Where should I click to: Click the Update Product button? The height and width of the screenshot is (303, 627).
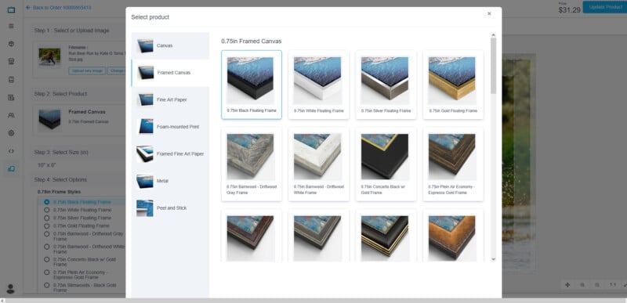click(x=604, y=7)
